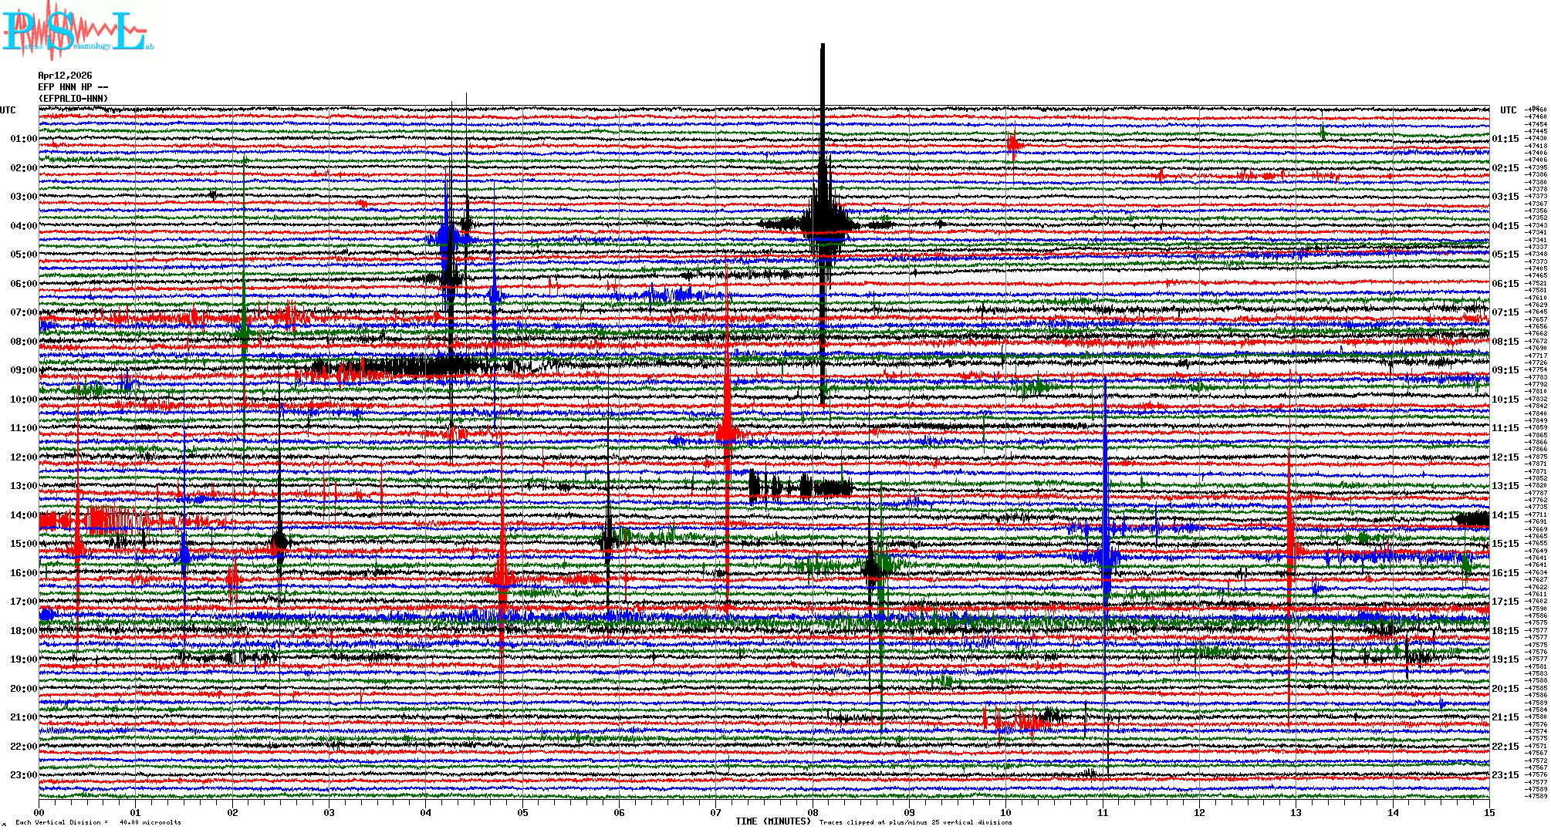Click the TIME (MINUTES) axis title

point(772,821)
